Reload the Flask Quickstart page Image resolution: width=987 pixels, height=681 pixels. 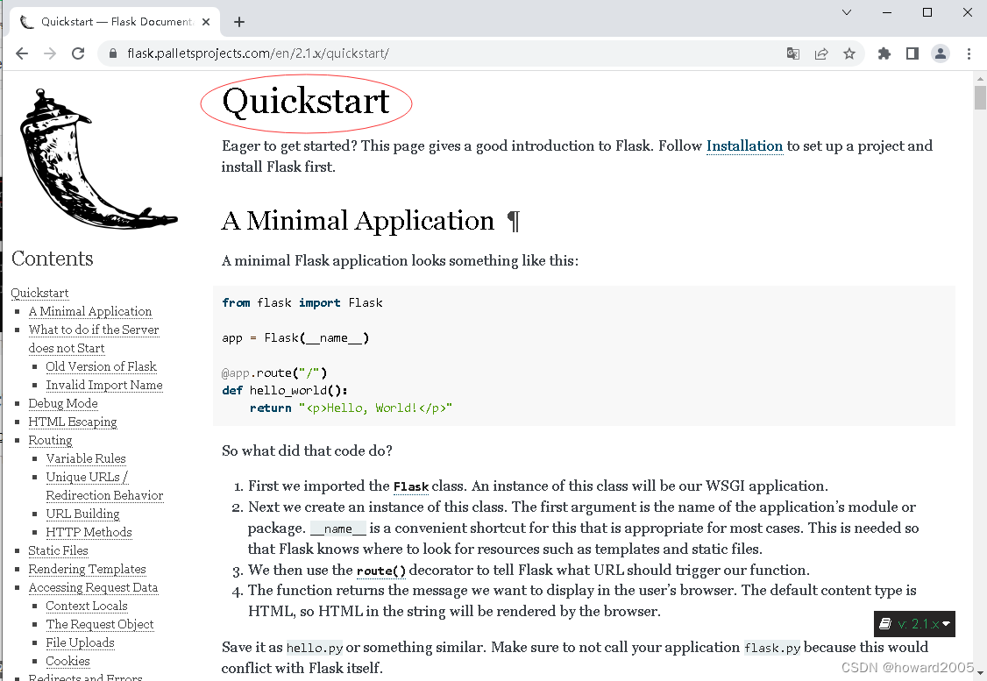click(78, 53)
